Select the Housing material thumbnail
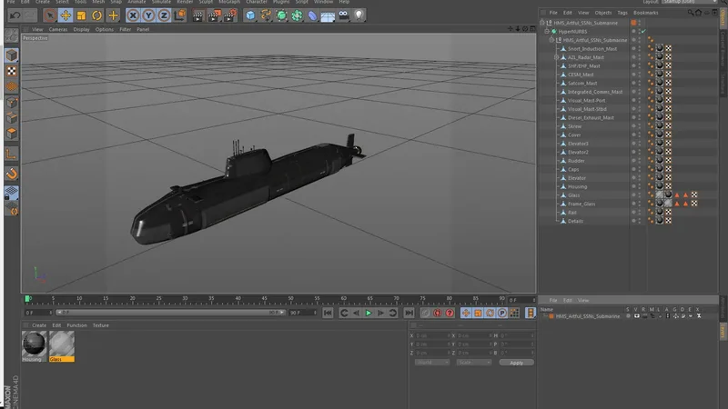This screenshot has width=728, height=409. (34, 344)
